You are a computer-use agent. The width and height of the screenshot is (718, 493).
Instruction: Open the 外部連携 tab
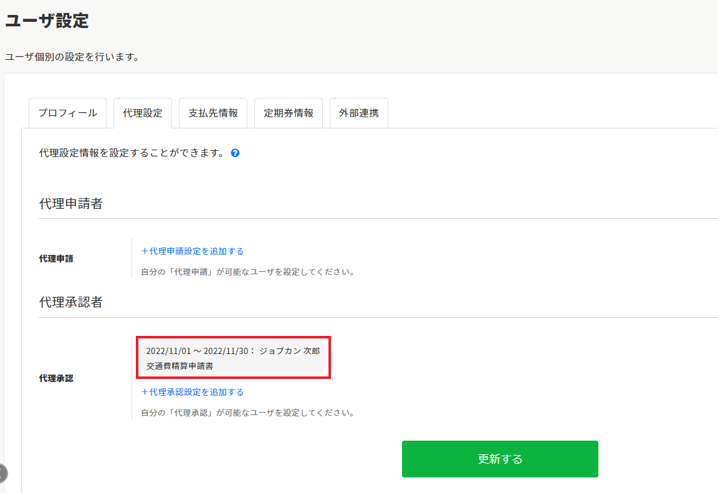coord(358,113)
